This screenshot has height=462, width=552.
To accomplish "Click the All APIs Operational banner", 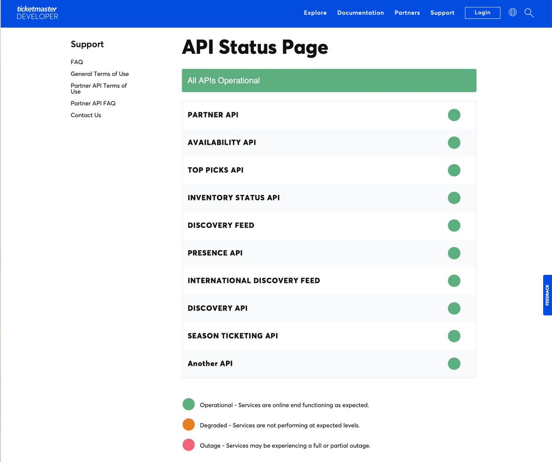I will (x=329, y=80).
